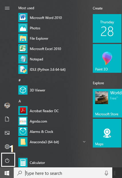122x178 pixels.
Task: Open the Paint 3D tile
Action: coord(107,58)
